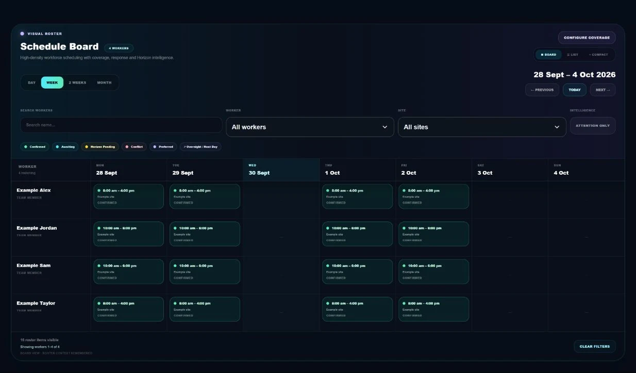Open Example Taylor's Monday 28 Sept shift
636x373 pixels.
(x=129, y=309)
